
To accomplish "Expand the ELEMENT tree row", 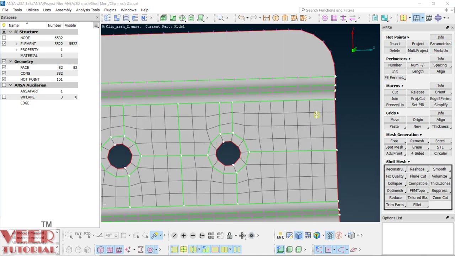I will coord(16,44).
